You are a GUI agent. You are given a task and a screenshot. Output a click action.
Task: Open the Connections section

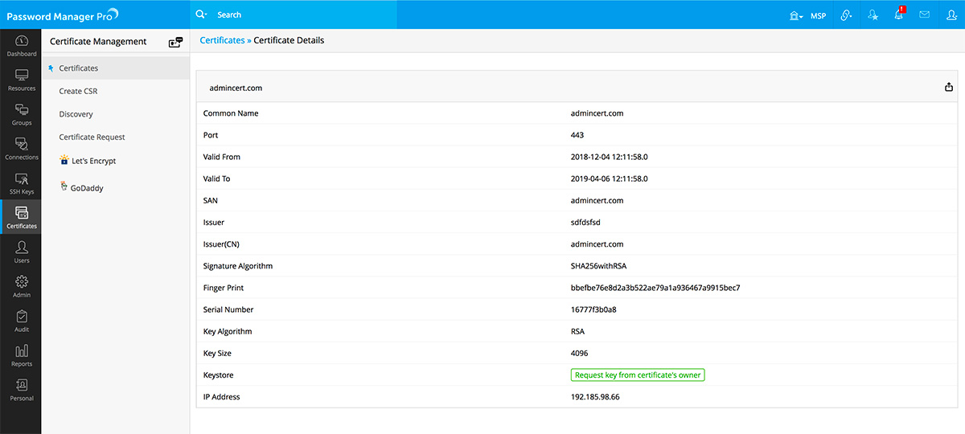click(x=22, y=149)
